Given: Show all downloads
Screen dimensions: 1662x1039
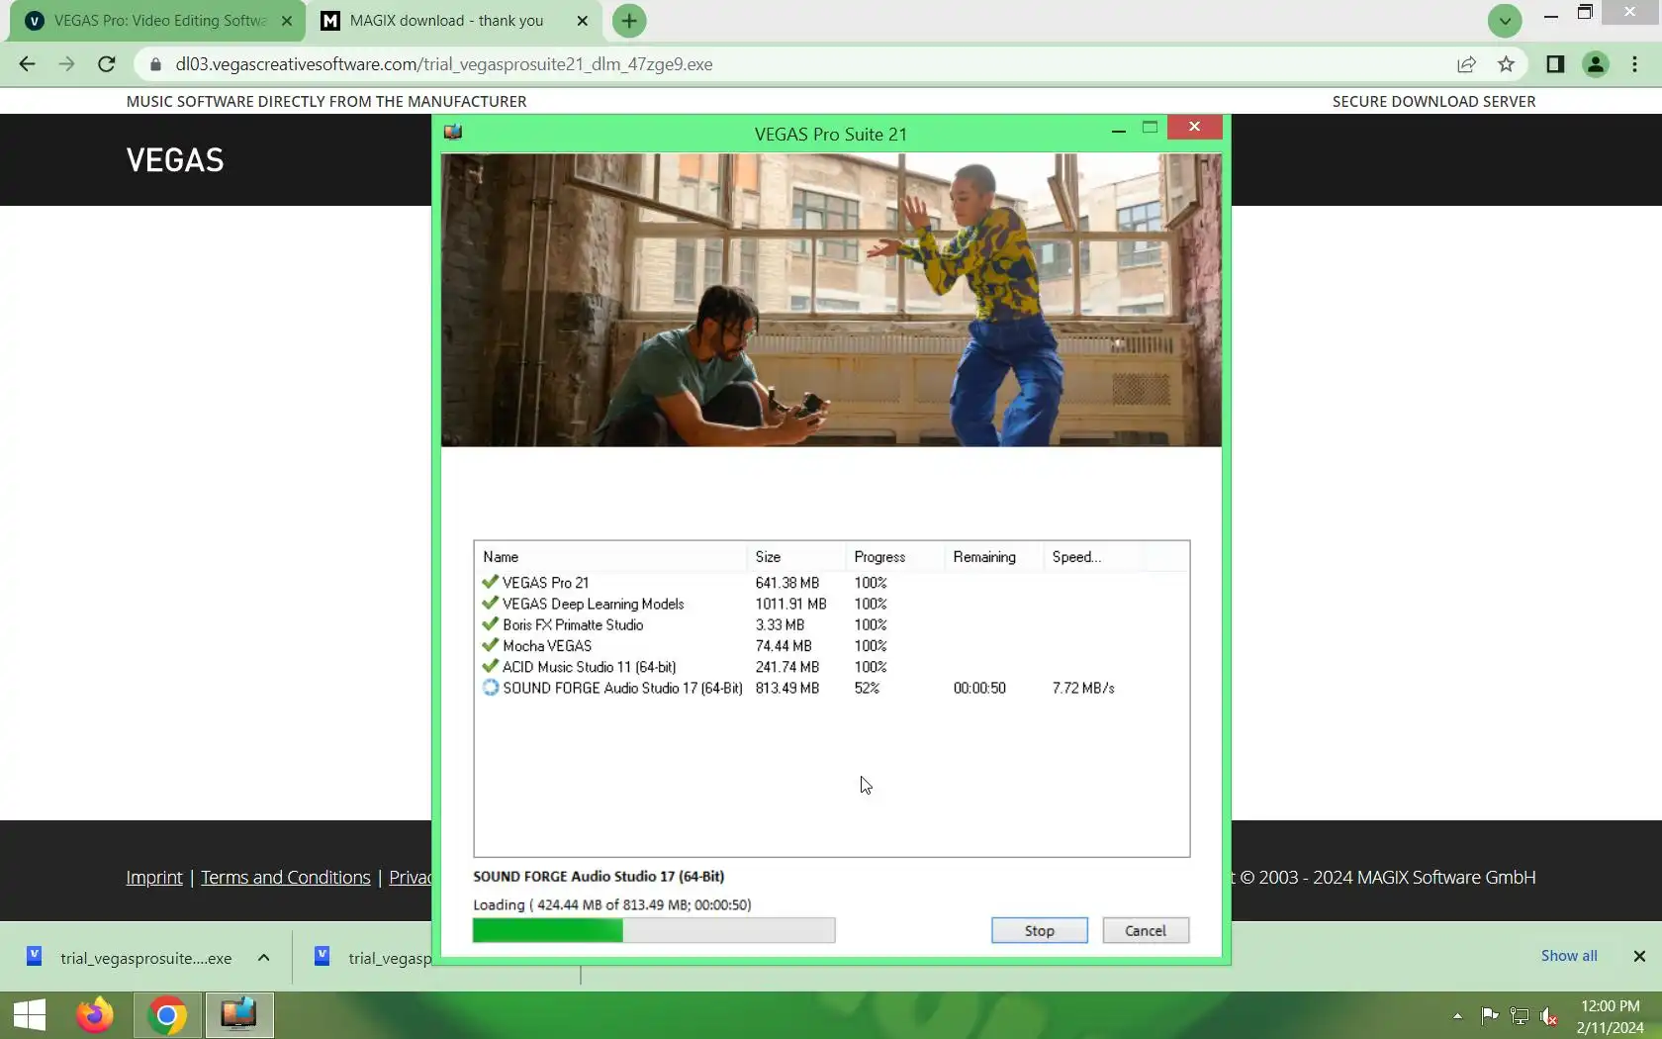Looking at the screenshot, I should click(1569, 956).
